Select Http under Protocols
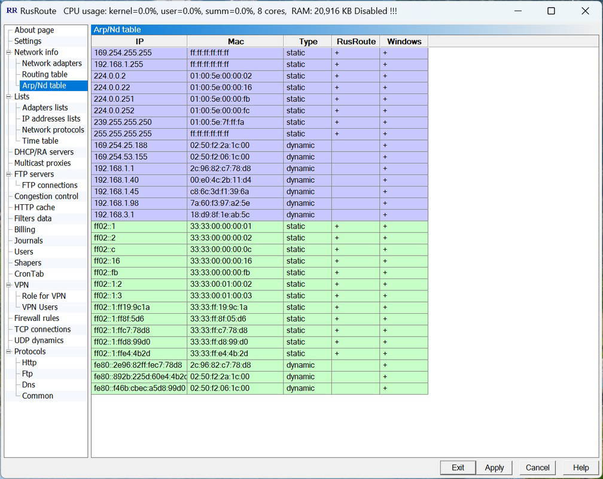Viewport: 603px width, 479px height. click(29, 363)
